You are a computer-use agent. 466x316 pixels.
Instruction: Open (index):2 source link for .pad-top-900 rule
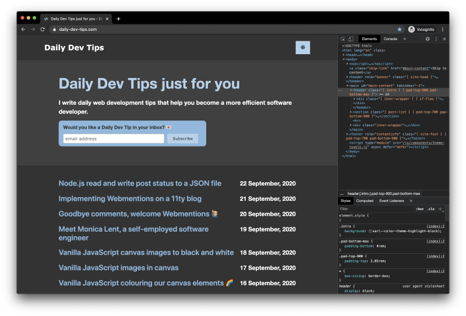click(435, 256)
